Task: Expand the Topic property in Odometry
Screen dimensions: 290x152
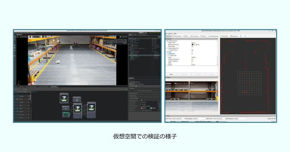Action: (x=167, y=57)
